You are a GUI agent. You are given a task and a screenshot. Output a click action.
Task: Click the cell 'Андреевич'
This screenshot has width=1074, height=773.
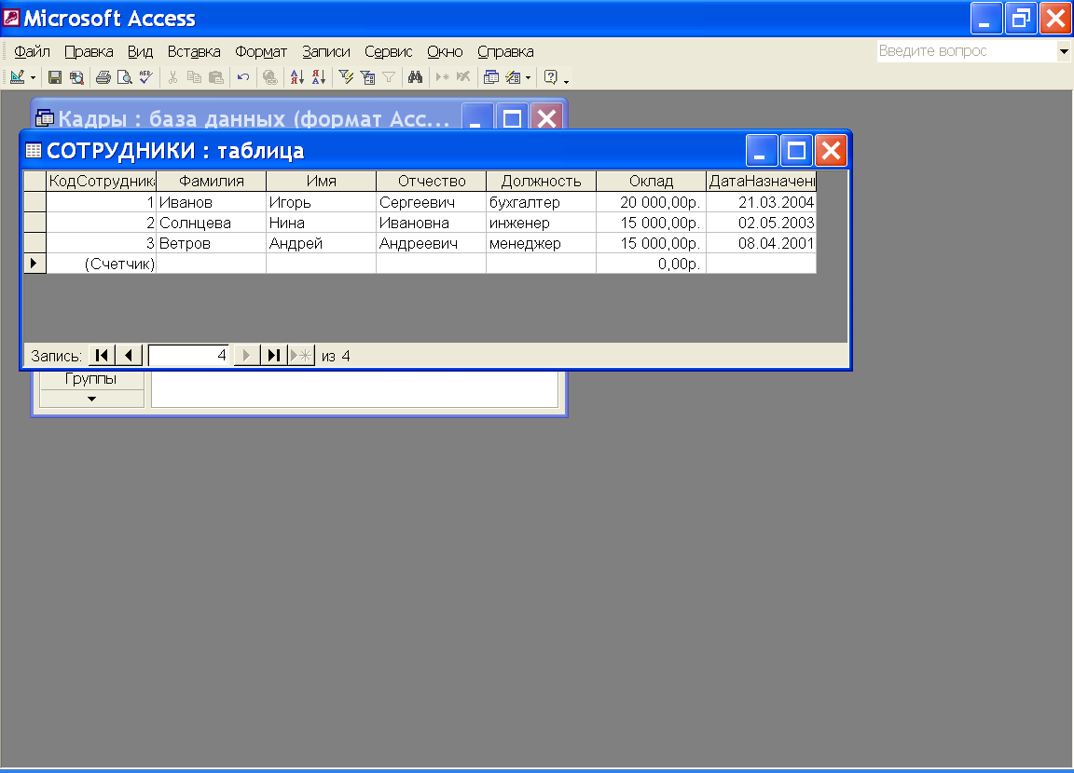[431, 243]
